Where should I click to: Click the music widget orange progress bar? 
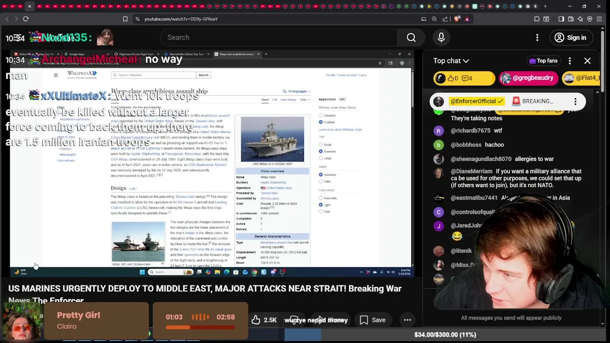(x=200, y=327)
